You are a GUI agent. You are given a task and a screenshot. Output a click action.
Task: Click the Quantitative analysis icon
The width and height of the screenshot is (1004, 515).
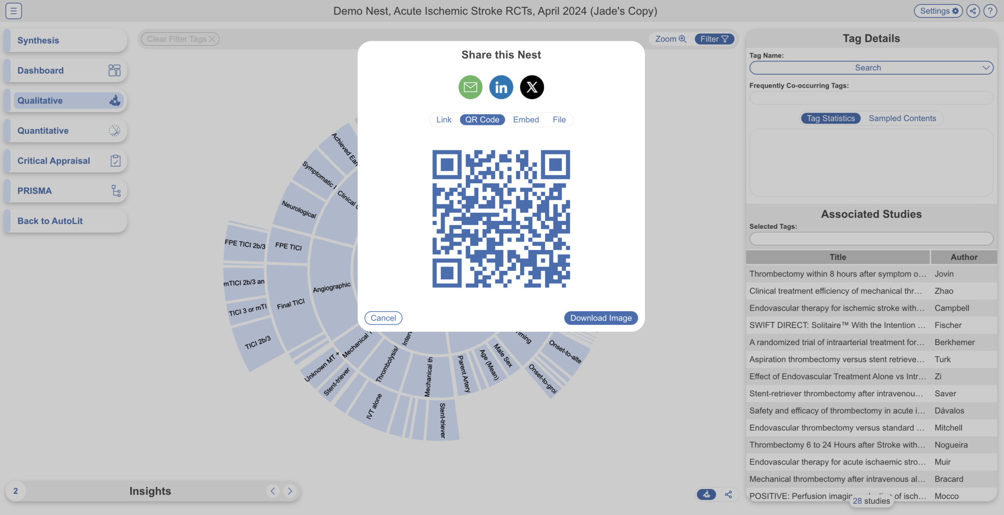tap(114, 130)
